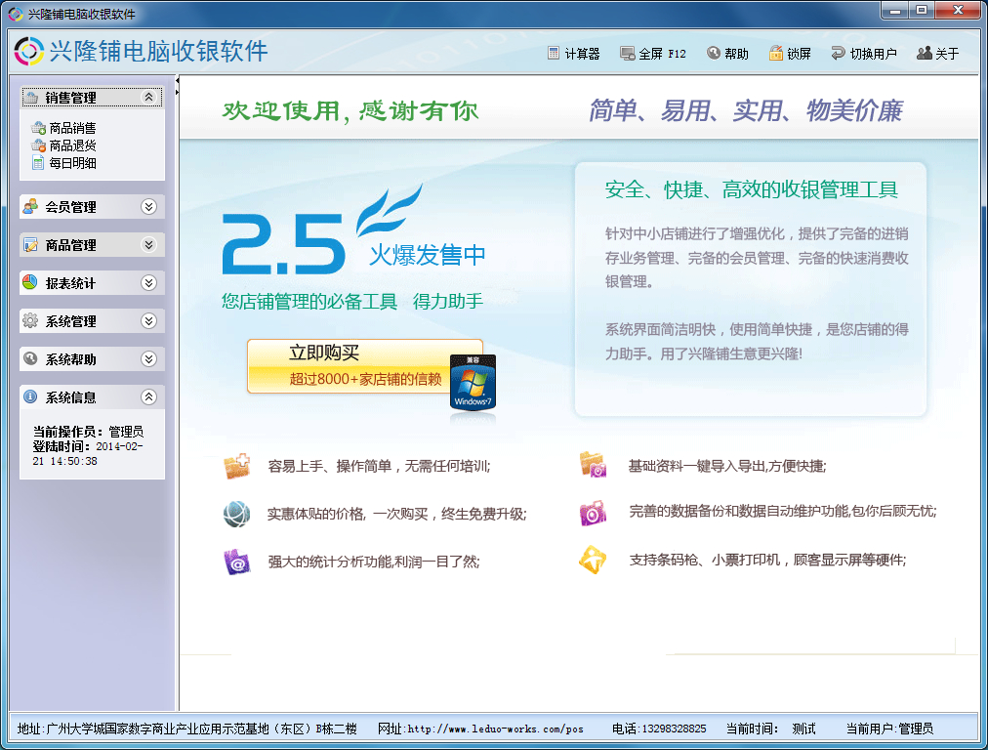Minimize the 兴隆铺电脑收银软件 window
The width and height of the screenshot is (988, 750).
894,10
